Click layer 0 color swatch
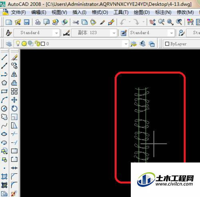 43,44
